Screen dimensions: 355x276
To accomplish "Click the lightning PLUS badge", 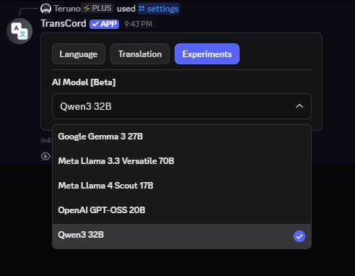I will pos(97,9).
